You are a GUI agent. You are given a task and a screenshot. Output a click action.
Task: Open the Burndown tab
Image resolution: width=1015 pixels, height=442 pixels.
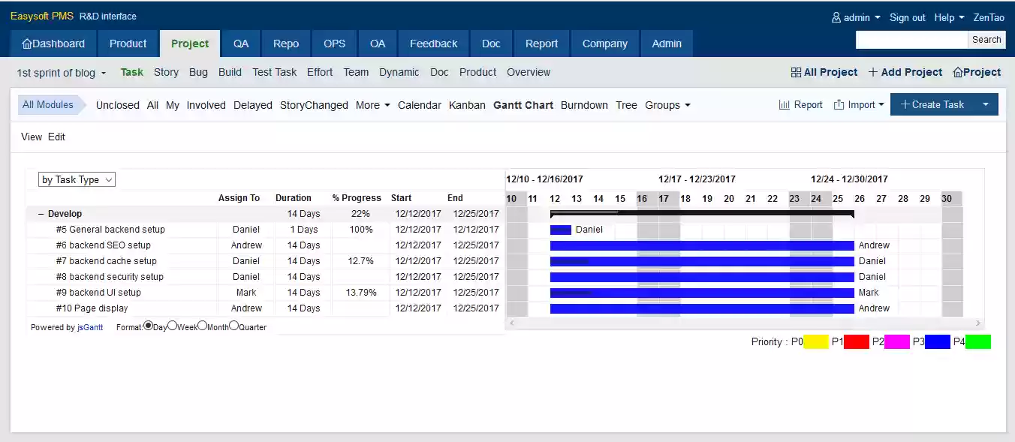584,105
